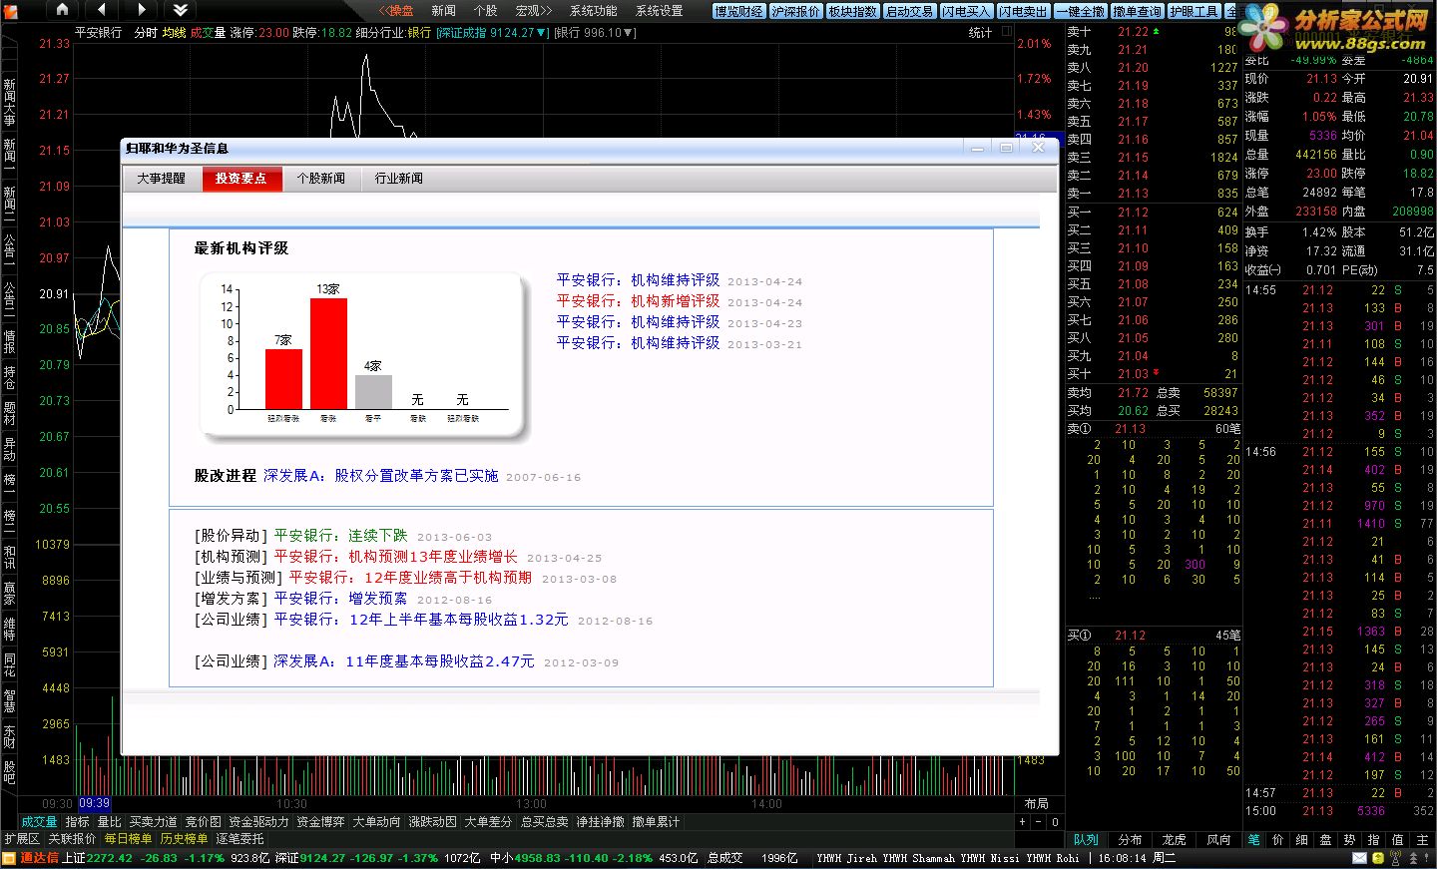1437x869 pixels.
Task: Click the yellow status icon beside the envelope
Action: [1377, 858]
